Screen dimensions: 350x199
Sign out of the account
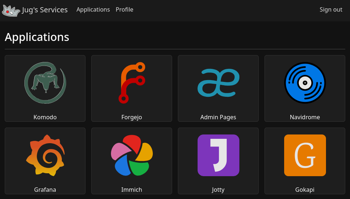tap(331, 9)
